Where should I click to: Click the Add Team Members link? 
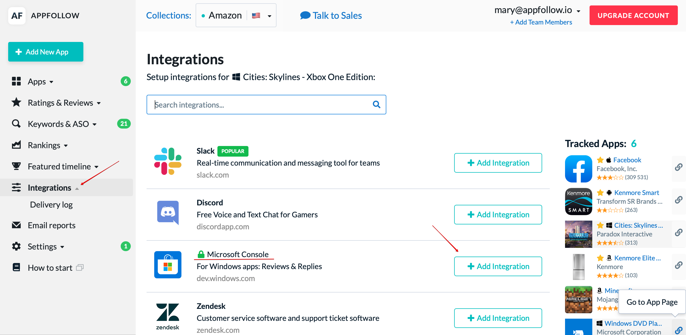click(x=541, y=22)
